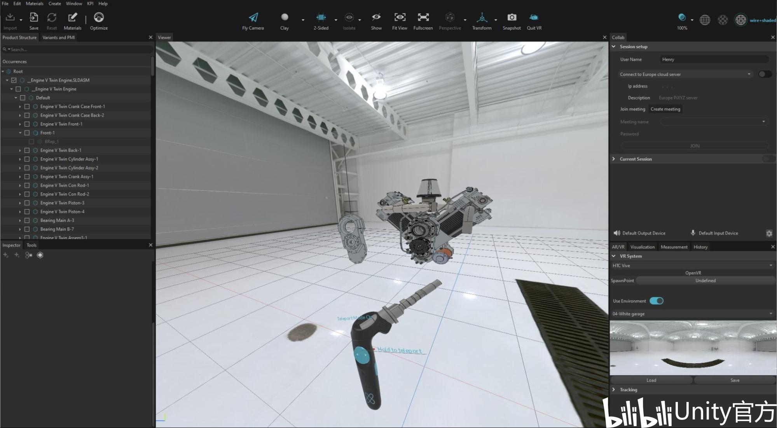Click the Default Output Device speaker icon
Screen dimensions: 777x428
coord(616,233)
